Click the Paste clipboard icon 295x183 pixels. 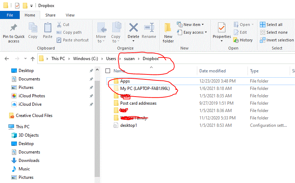point(47,28)
